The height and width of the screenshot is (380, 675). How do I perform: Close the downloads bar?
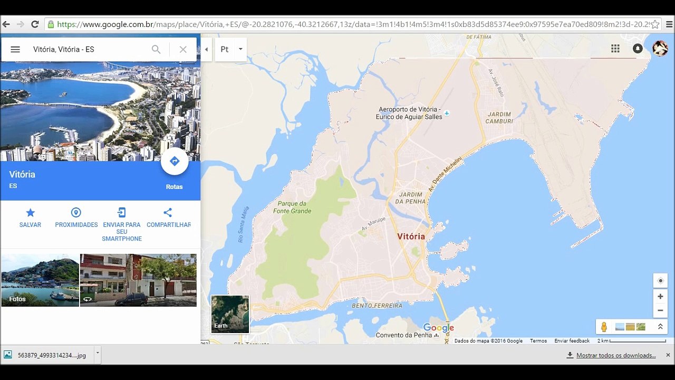click(668, 355)
